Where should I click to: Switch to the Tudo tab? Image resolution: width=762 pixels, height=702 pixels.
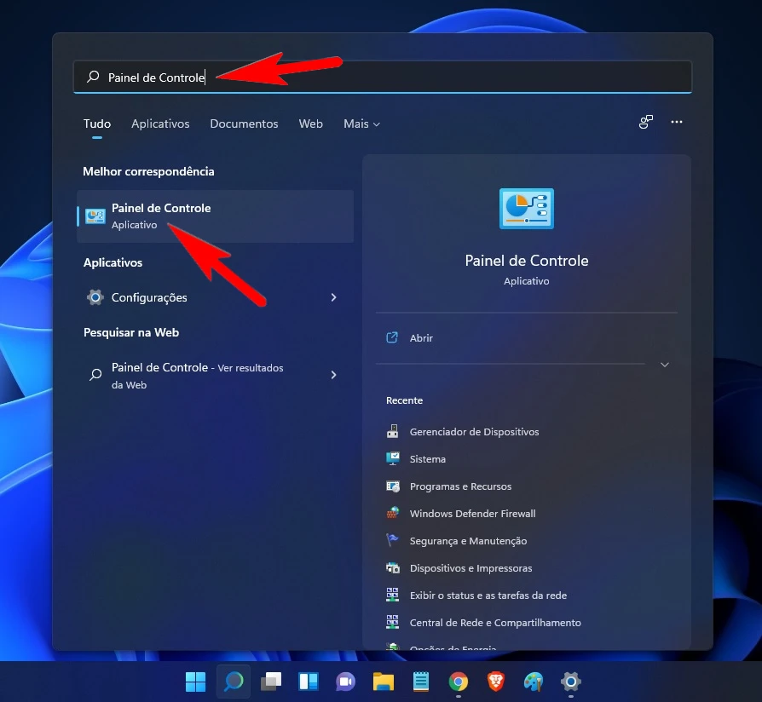[96, 124]
